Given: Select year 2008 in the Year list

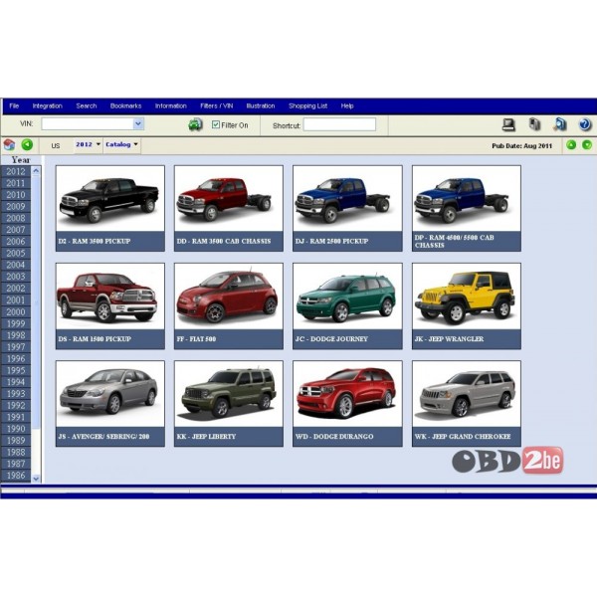Looking at the screenshot, I should point(16,219).
